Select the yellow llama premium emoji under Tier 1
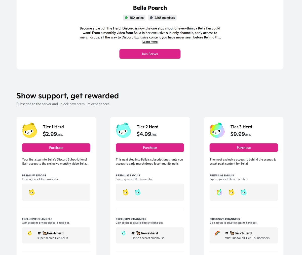 [x=32, y=192]
